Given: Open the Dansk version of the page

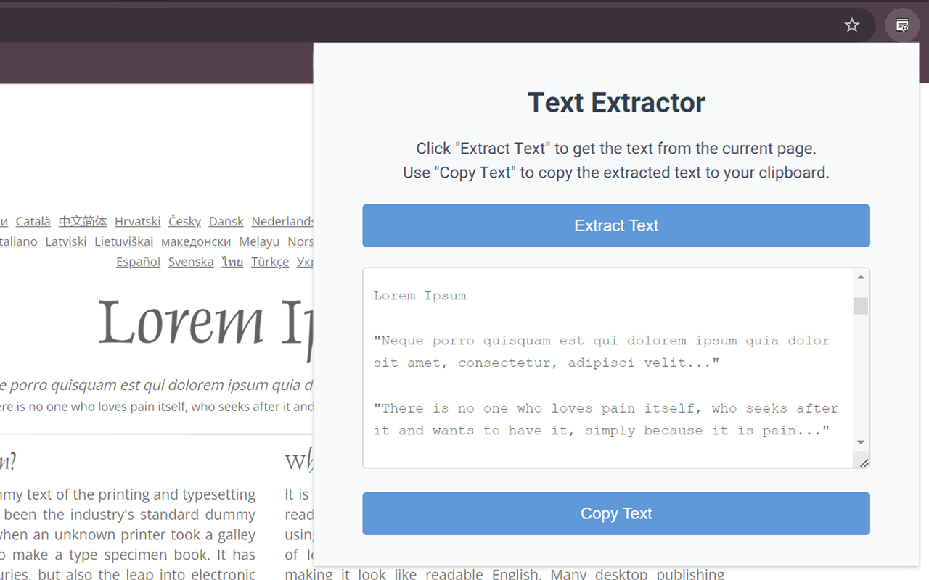Looking at the screenshot, I should coord(226,221).
